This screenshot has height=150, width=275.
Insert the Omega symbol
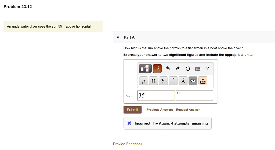point(153,81)
